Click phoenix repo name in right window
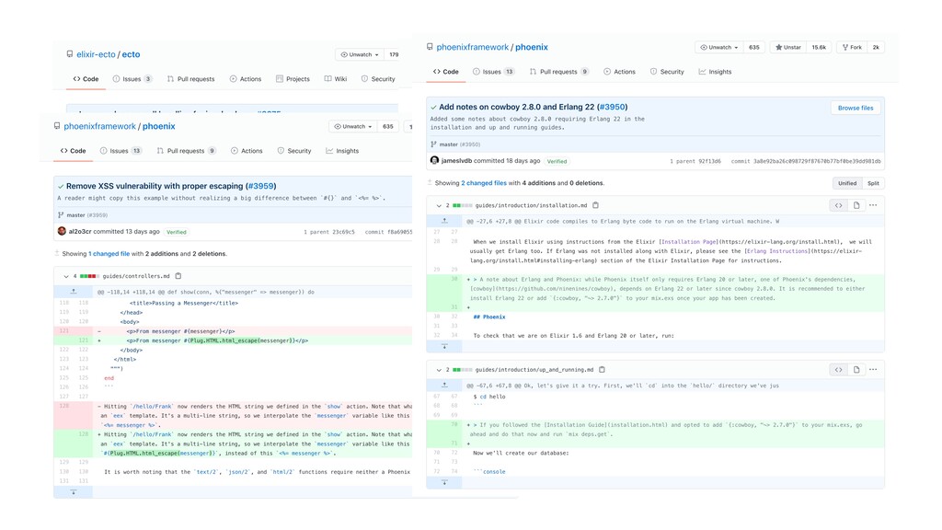Screen dimensions: 942x530 coord(531,47)
